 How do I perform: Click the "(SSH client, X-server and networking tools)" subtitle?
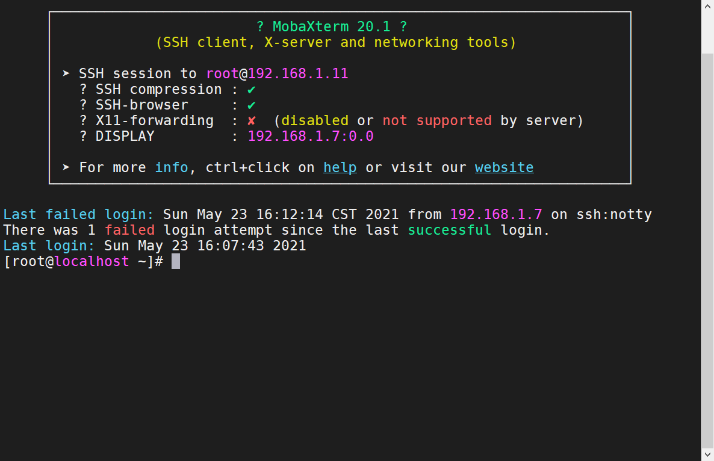click(336, 42)
